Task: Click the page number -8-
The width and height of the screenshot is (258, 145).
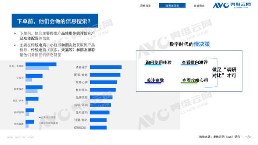Action: coord(248,137)
